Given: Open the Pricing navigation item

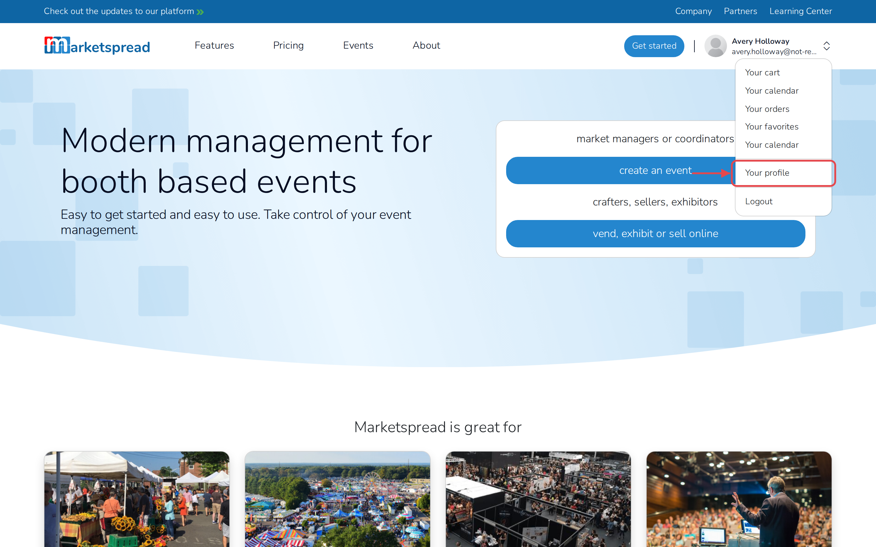Looking at the screenshot, I should point(288,45).
